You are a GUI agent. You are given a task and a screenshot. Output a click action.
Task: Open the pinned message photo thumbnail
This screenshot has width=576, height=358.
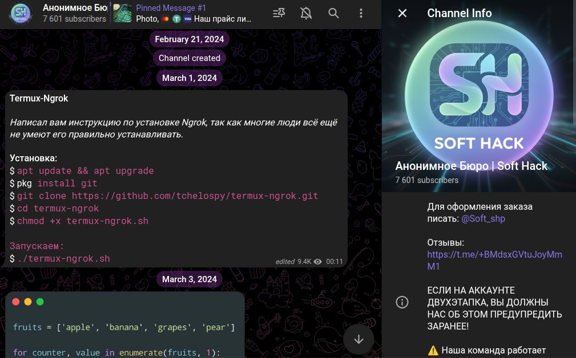tap(122, 13)
